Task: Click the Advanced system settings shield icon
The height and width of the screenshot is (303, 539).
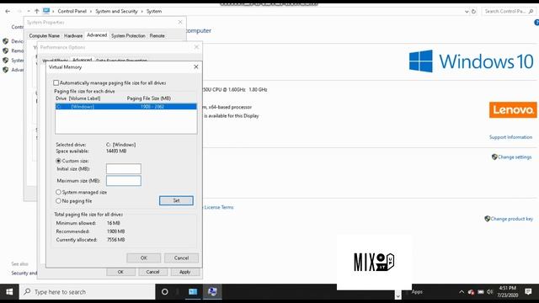Action: click(x=6, y=70)
